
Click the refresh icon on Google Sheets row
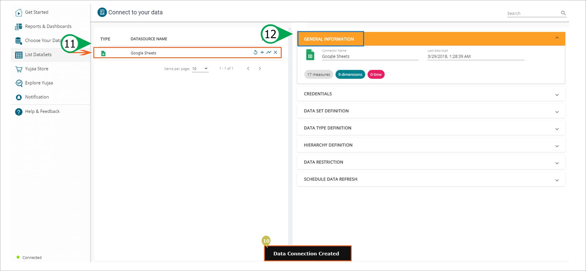coord(255,53)
